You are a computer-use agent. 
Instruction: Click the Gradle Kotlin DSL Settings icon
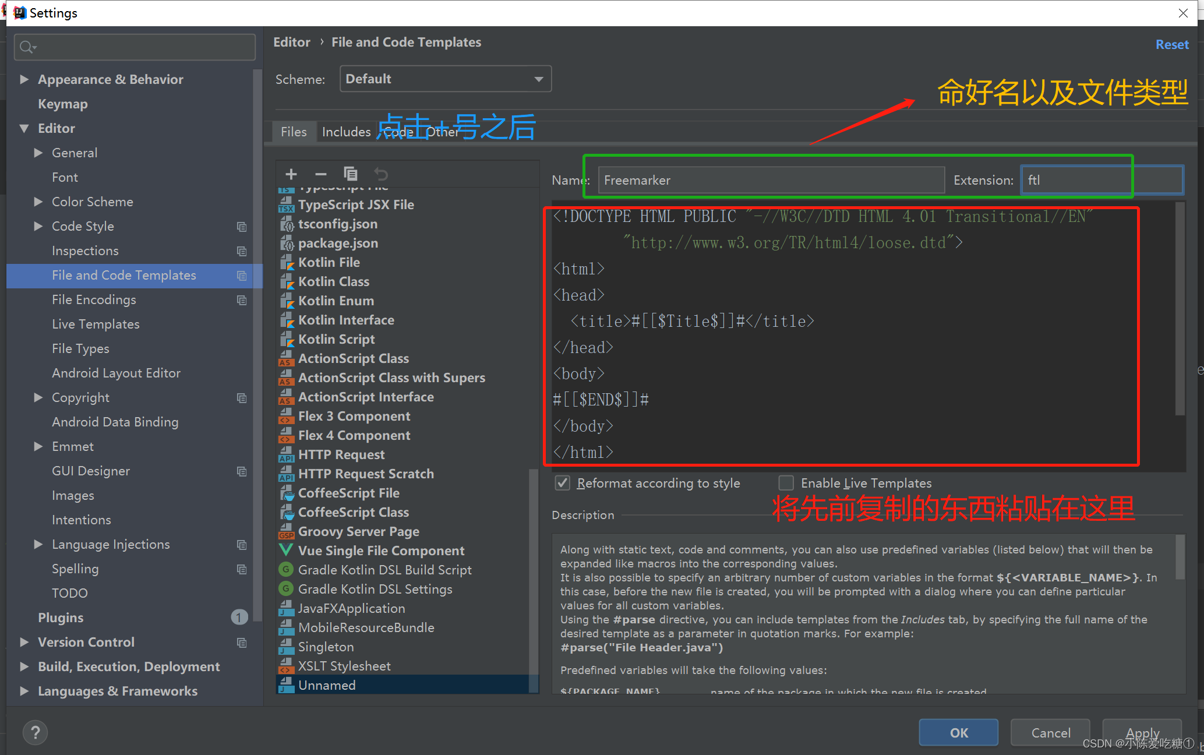click(286, 589)
